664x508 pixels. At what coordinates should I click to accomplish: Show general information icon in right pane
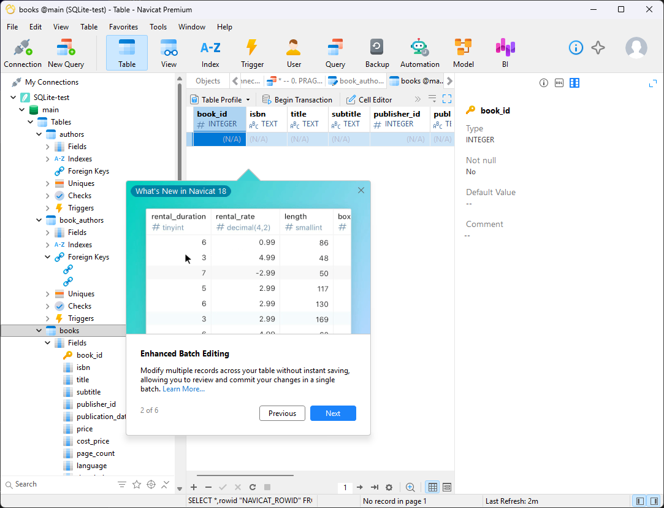pyautogui.click(x=544, y=83)
